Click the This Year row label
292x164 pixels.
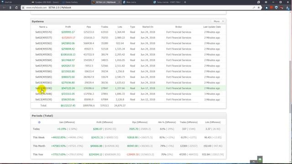click(38, 154)
